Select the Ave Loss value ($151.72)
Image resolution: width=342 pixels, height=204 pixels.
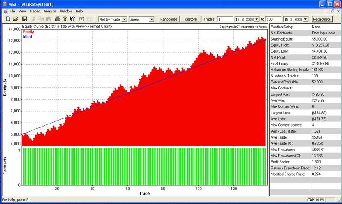[319, 119]
